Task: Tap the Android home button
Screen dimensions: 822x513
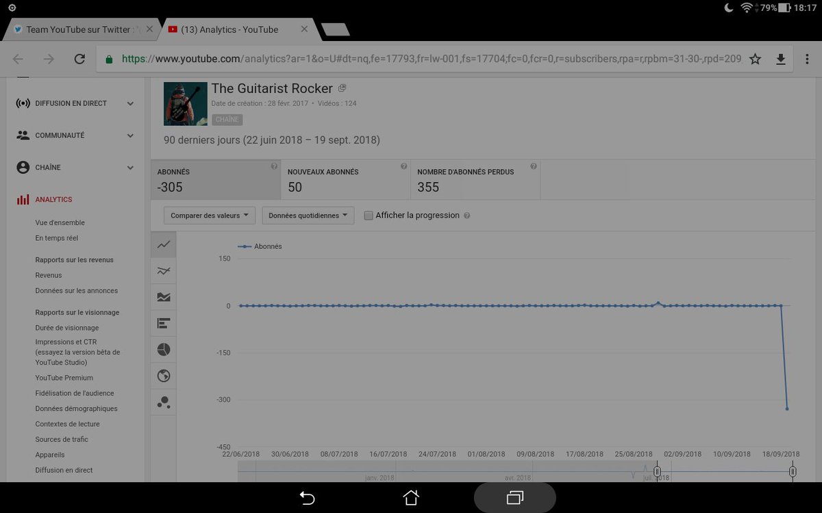Action: 410,497
